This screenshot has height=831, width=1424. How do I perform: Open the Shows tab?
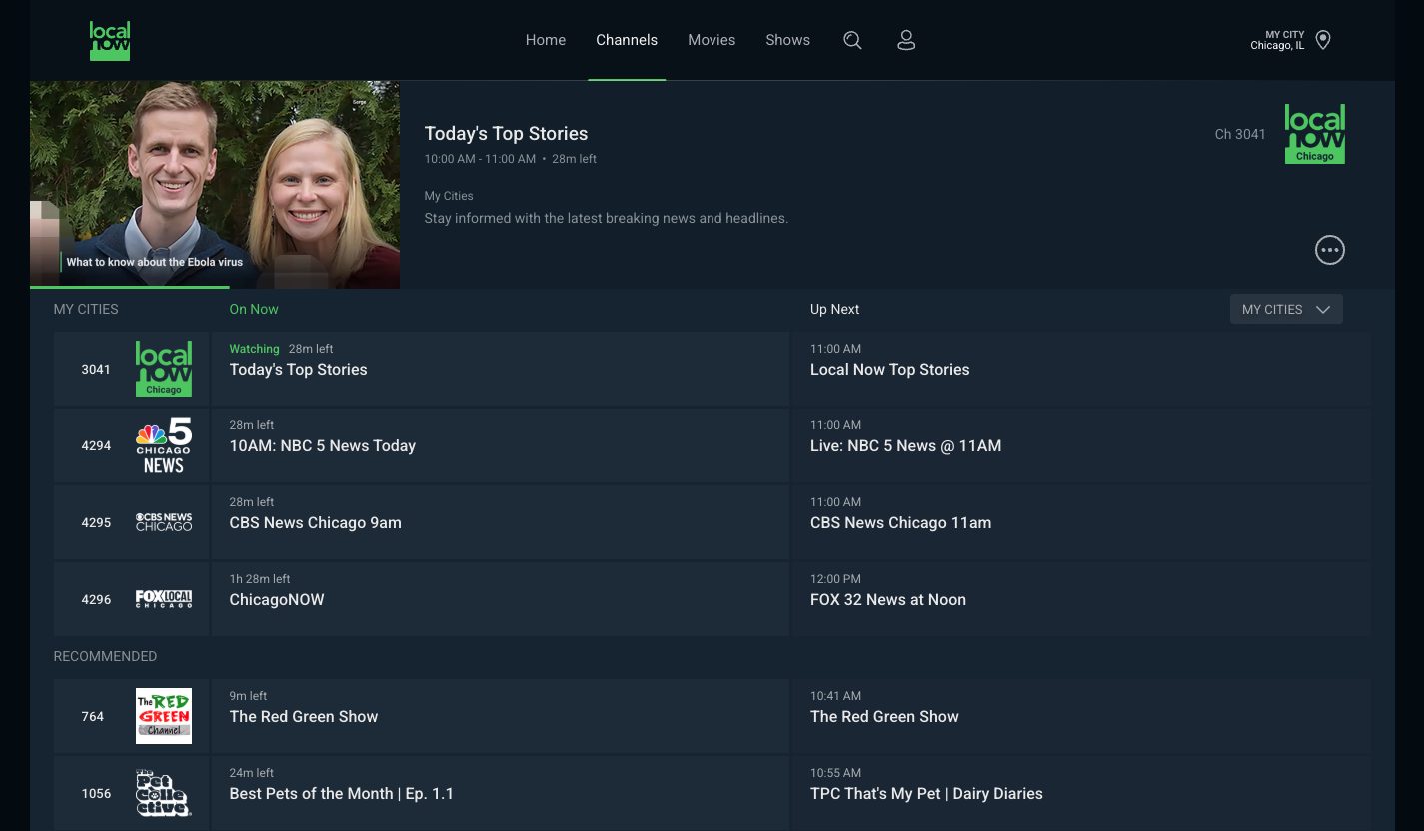[788, 40]
